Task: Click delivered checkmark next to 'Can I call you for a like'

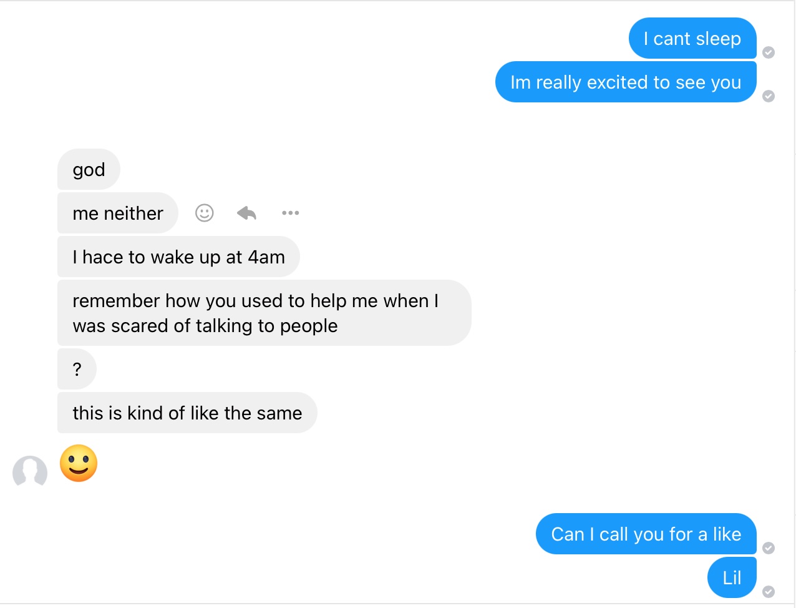Action: [x=769, y=548]
